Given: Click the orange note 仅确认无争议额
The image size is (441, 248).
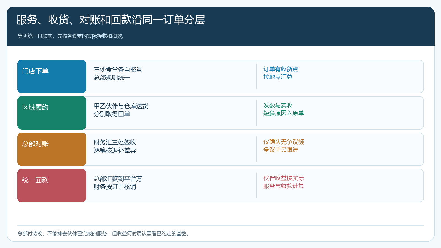Looking at the screenshot, I should click(x=284, y=142).
